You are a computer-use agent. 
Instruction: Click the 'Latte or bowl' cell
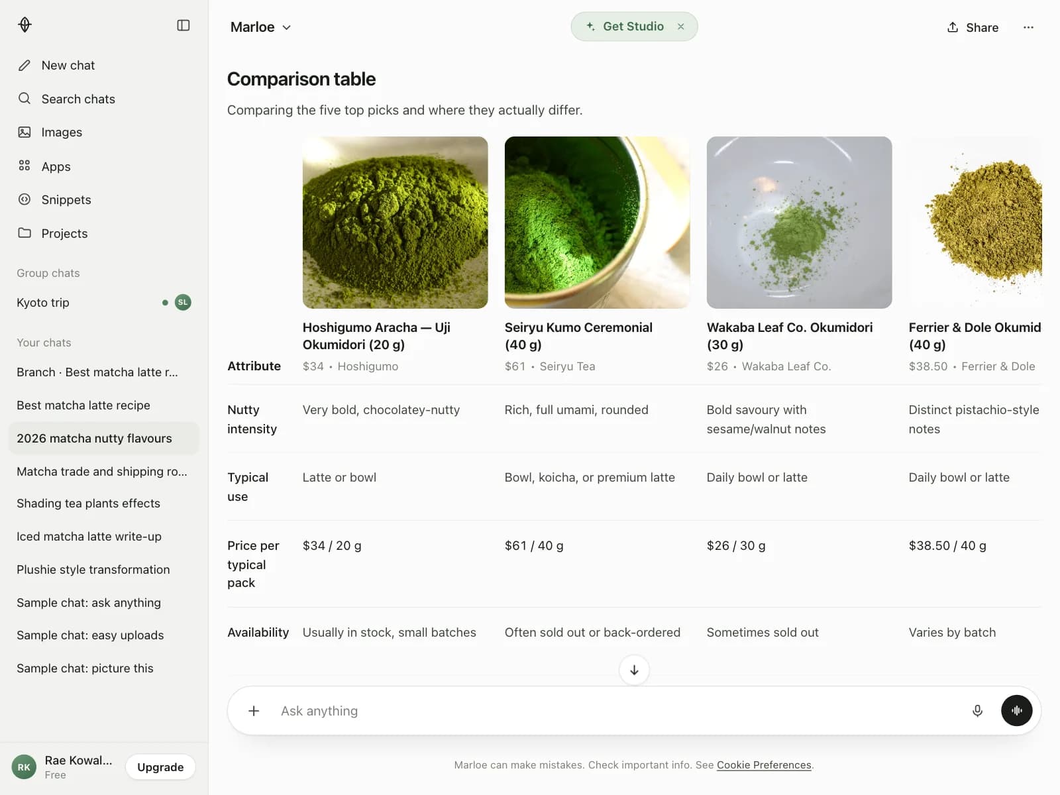click(x=339, y=478)
